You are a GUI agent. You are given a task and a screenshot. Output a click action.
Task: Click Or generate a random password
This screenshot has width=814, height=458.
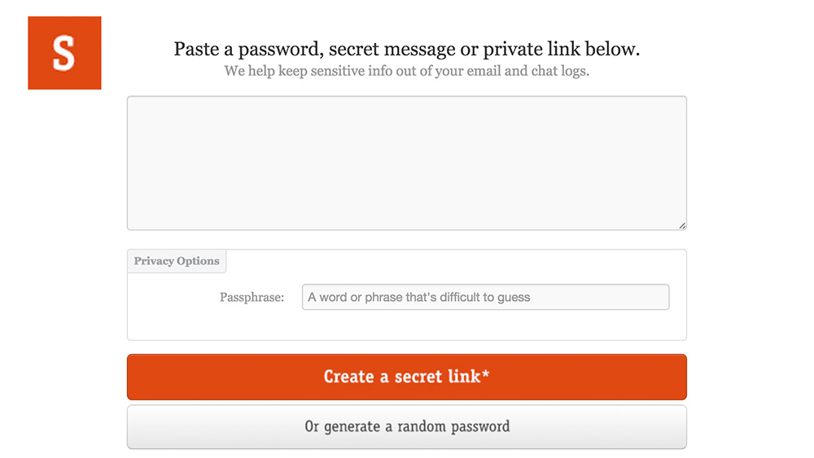(x=406, y=426)
